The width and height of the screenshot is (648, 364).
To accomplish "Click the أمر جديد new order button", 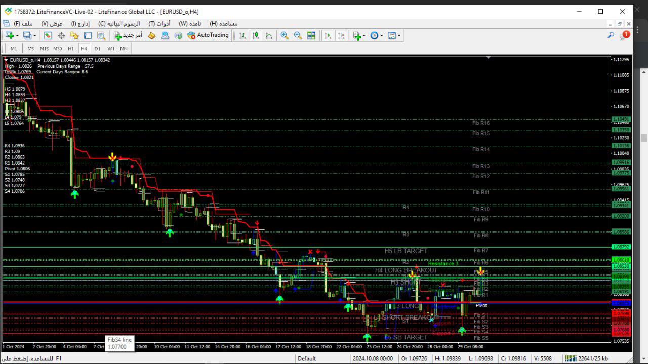I will pos(128,35).
